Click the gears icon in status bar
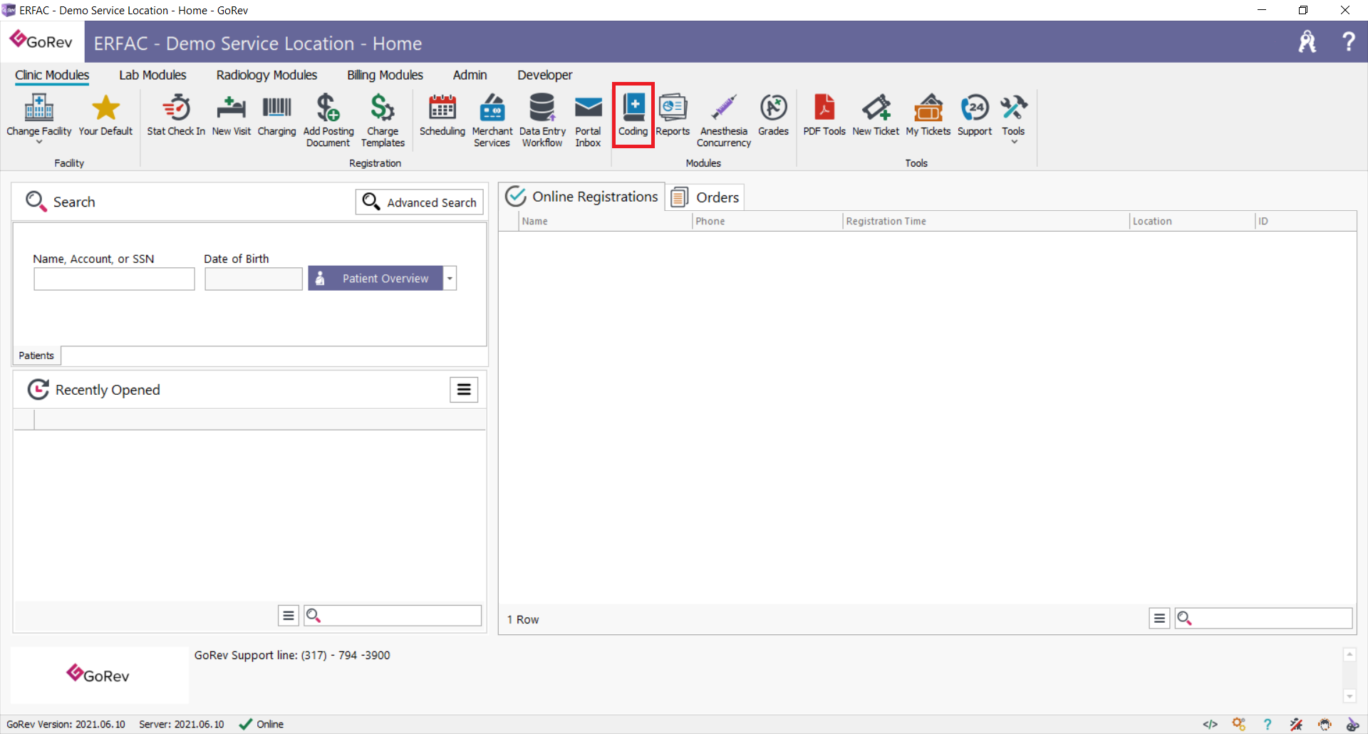 1239,724
